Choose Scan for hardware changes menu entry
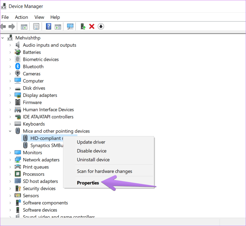 [x=104, y=171]
